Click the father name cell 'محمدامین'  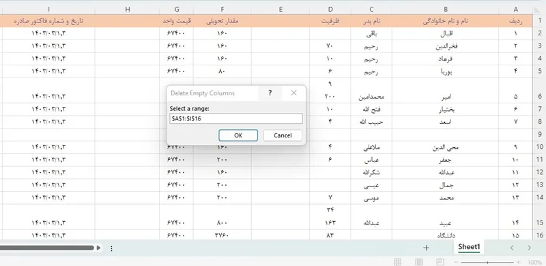[371, 90]
